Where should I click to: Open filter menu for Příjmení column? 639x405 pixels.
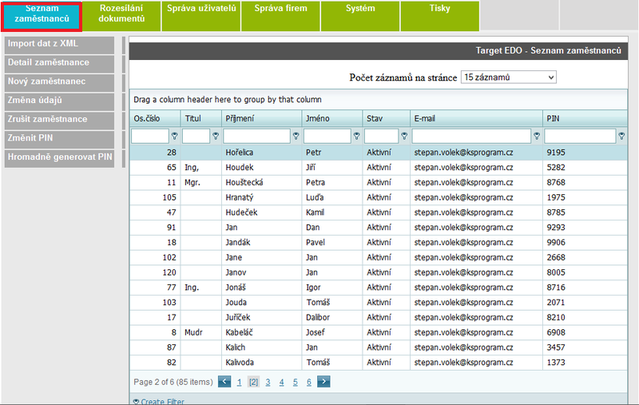pyautogui.click(x=296, y=136)
